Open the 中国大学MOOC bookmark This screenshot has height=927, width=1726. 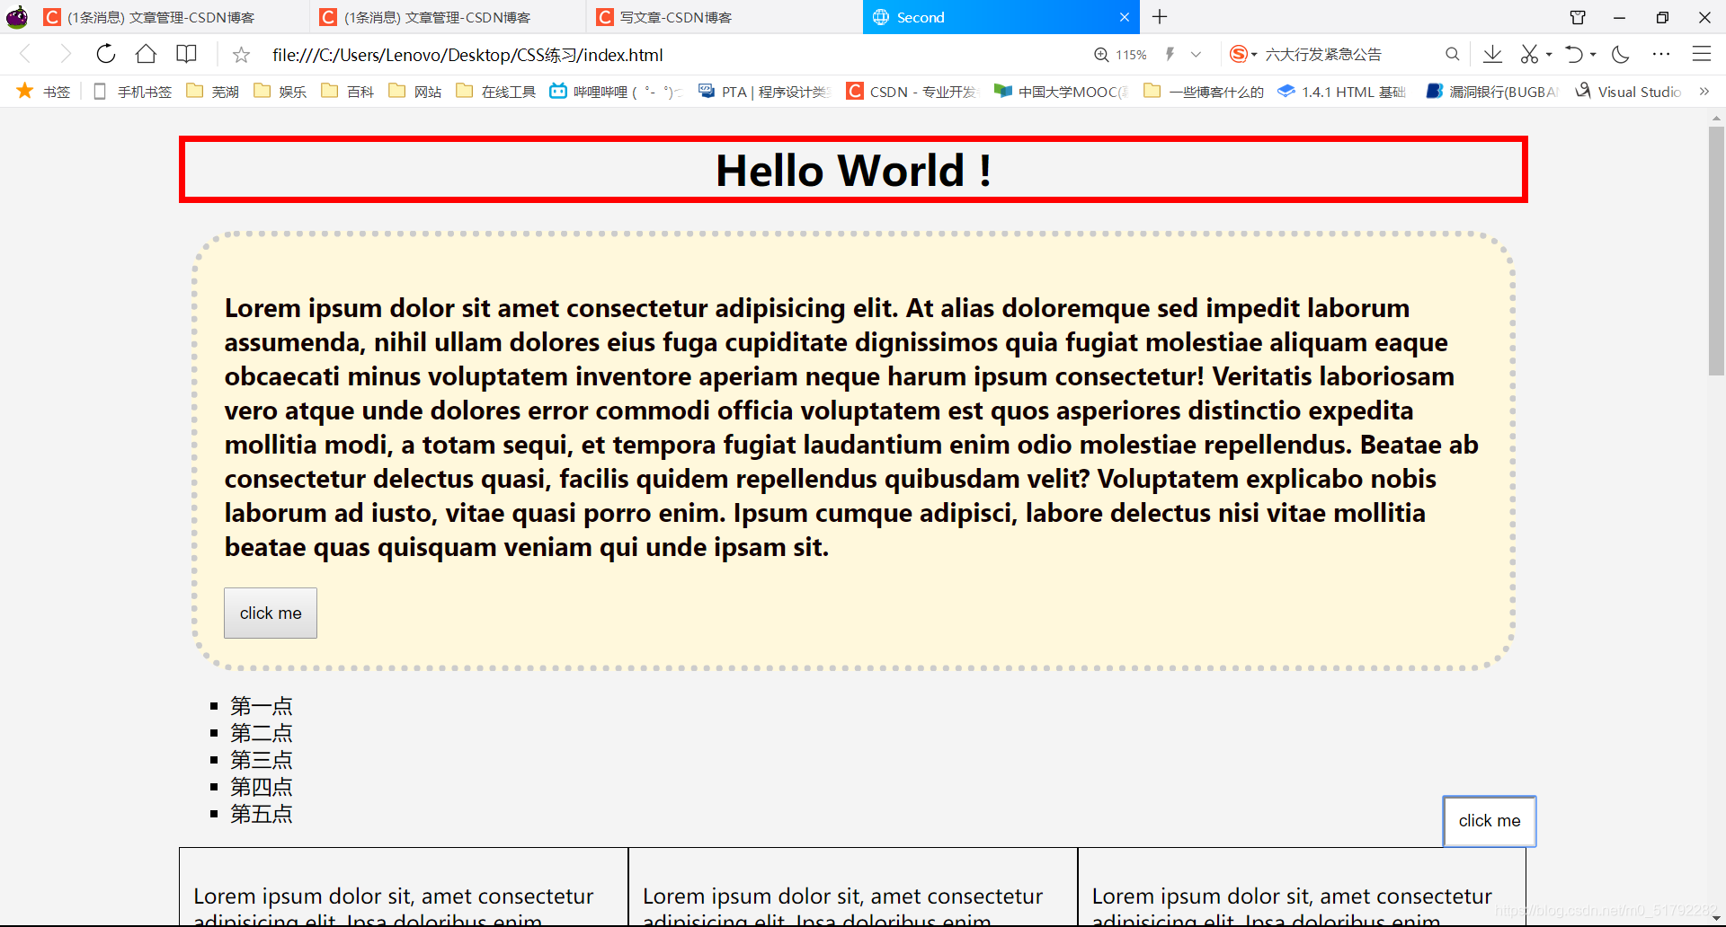click(x=1061, y=92)
